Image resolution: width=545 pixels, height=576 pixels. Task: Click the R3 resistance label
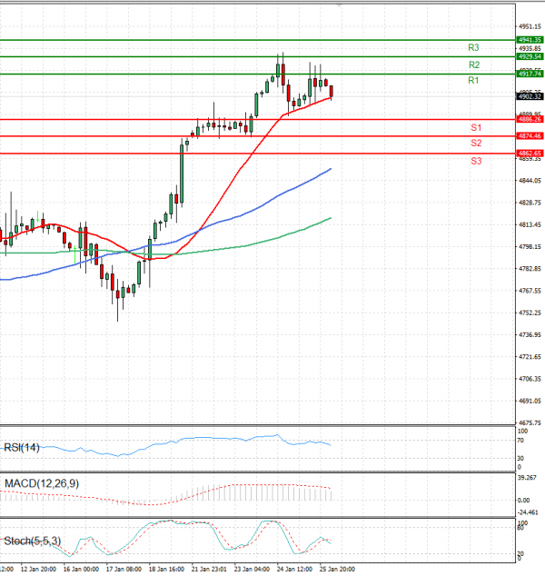coord(473,48)
